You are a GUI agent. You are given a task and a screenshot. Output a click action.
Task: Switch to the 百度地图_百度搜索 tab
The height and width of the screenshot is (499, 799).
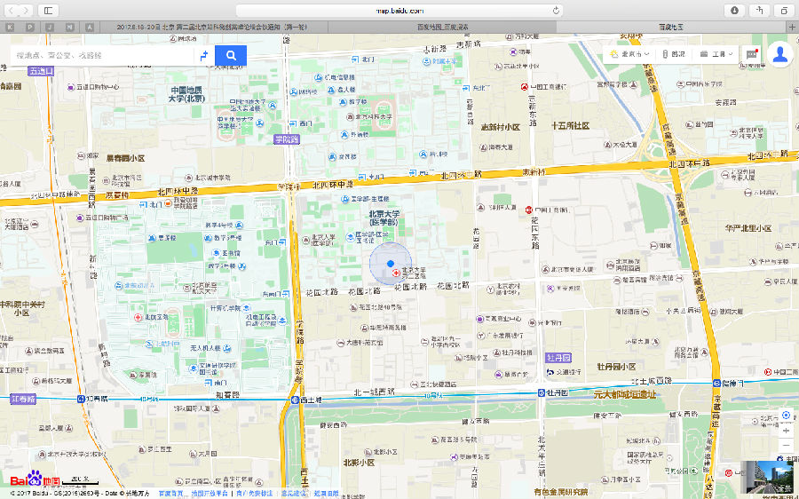(442, 27)
